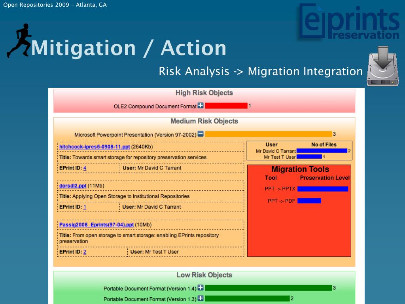Click the 'Preservation Level' column header
The image size is (405, 304).
tap(325, 178)
